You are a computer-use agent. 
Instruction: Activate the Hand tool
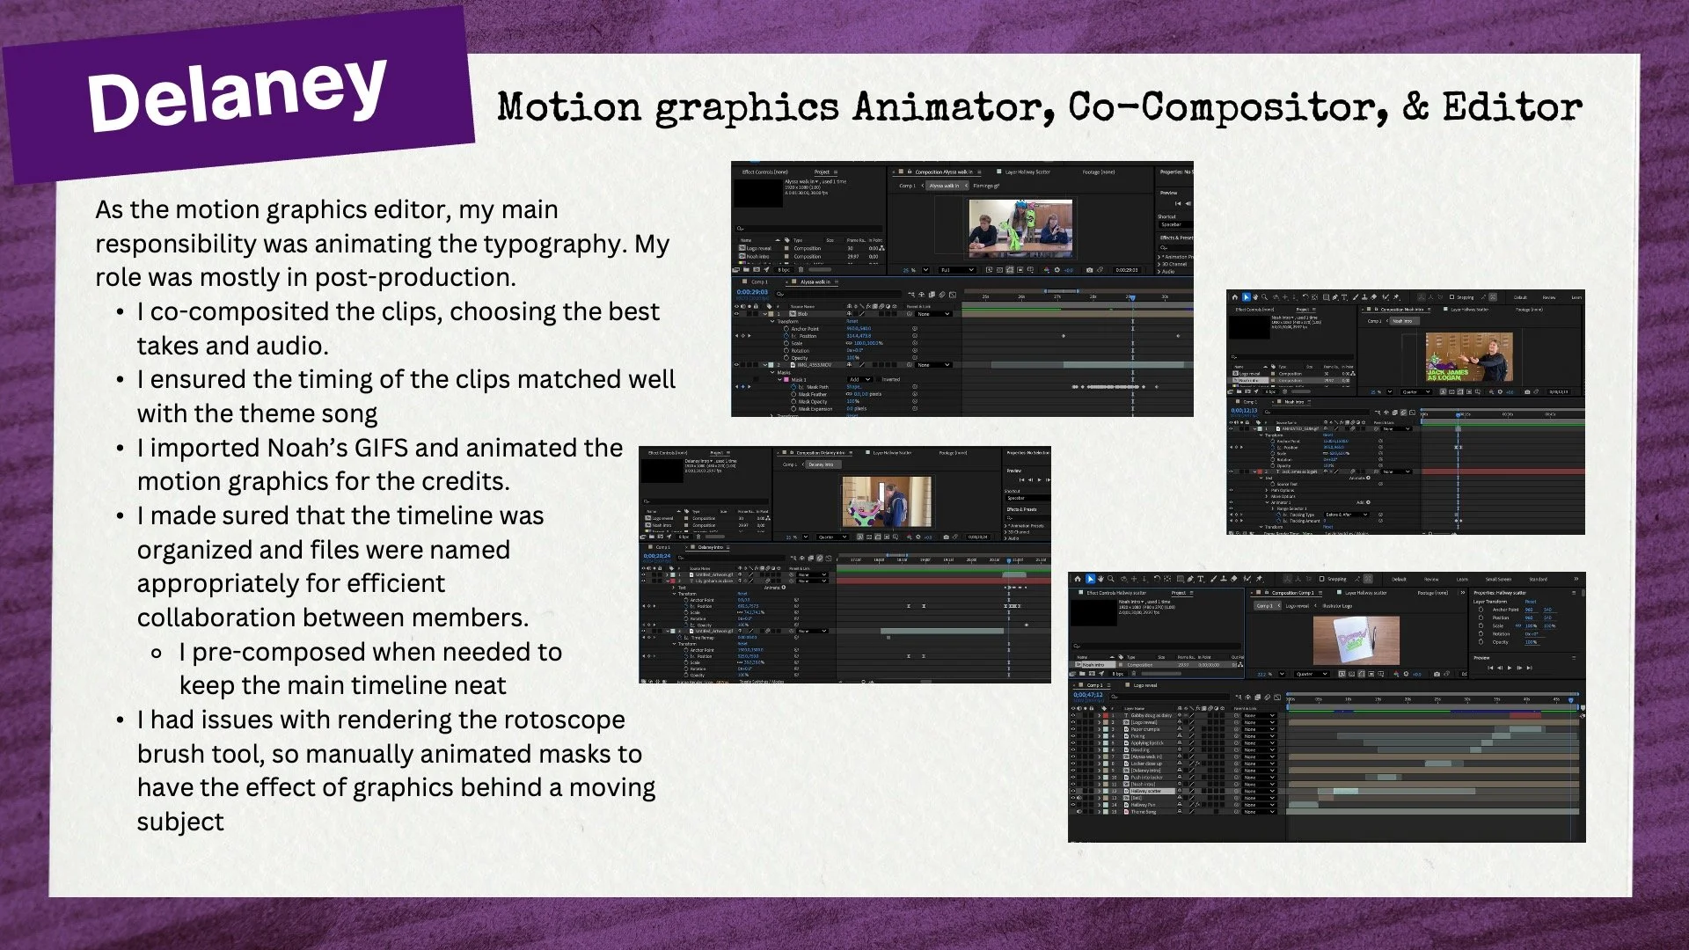1100,579
